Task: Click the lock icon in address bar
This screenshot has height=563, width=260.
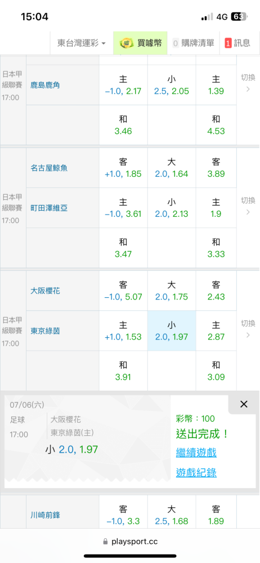Action: [x=105, y=542]
